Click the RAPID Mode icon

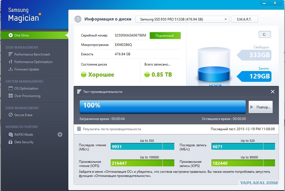(11, 134)
